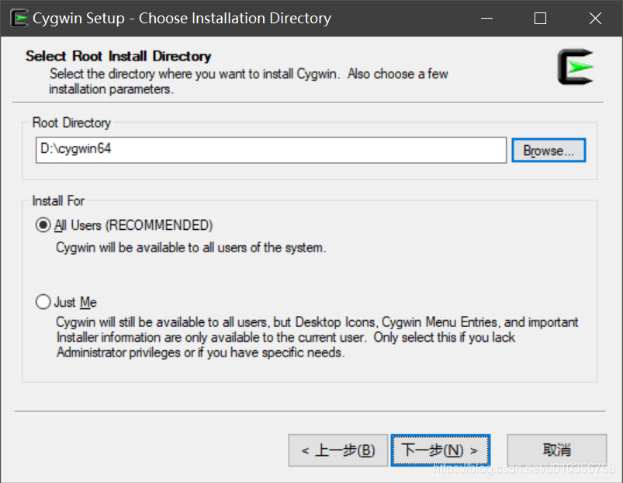Maximize the Cygwin Setup window

pos(540,19)
